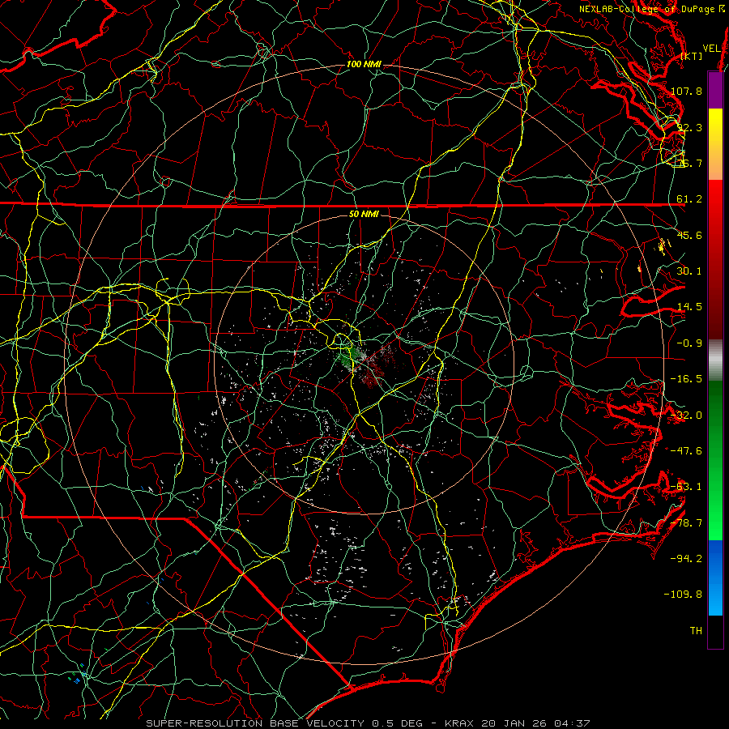
Task: Click the 100 NMI range ring label
Action: click(x=364, y=64)
